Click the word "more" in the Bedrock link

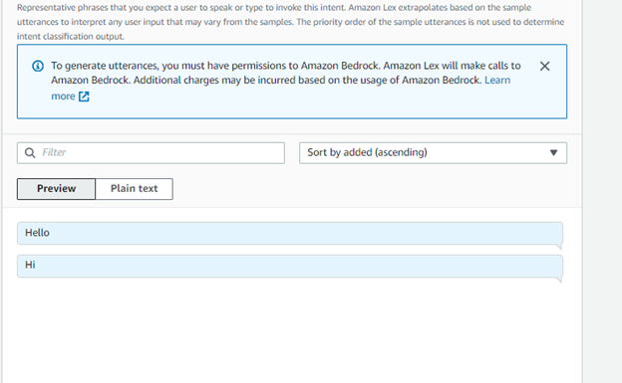point(63,96)
